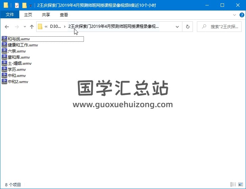Open the 共享 ribbon tab
The height and width of the screenshot is (189, 246).
tap(46, 15)
